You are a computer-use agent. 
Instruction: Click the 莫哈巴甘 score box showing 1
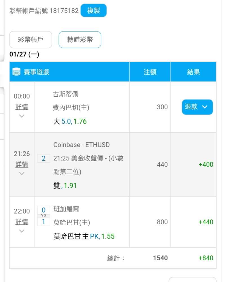[44, 222]
